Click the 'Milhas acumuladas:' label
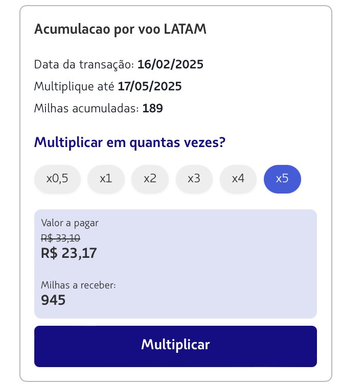Image resolution: width=341 pixels, height=386 pixels. click(86, 108)
